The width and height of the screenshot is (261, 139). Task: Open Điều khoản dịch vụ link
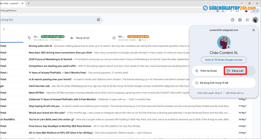(235, 93)
